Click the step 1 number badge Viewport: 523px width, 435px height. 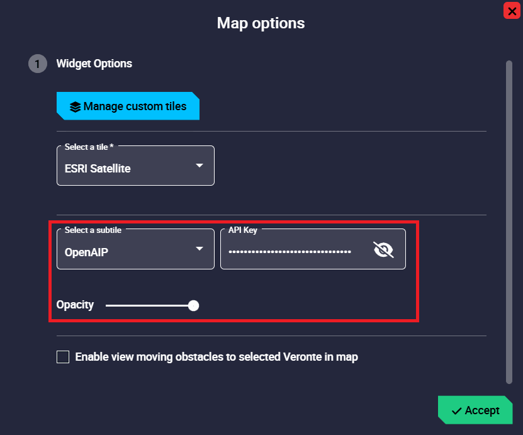click(38, 64)
